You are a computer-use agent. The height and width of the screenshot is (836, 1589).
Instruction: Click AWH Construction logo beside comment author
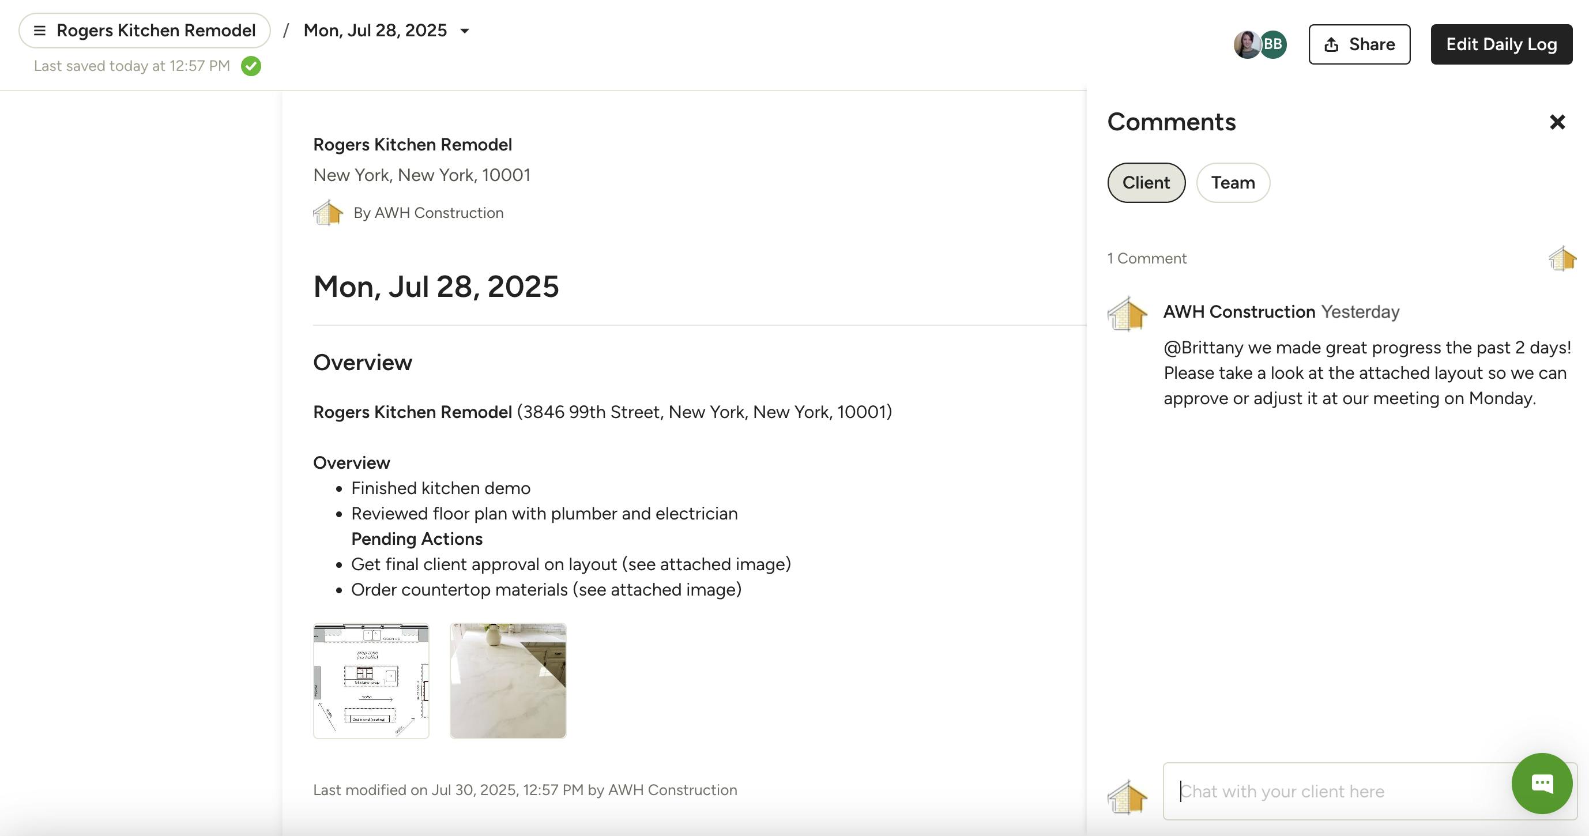coord(1127,314)
